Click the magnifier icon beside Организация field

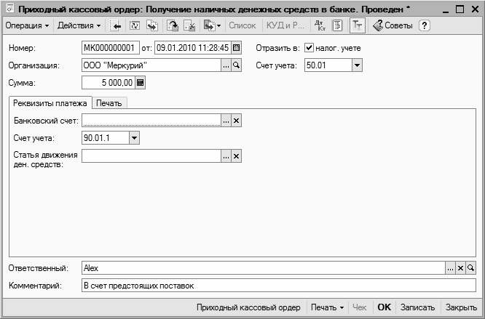pyautogui.click(x=236, y=65)
